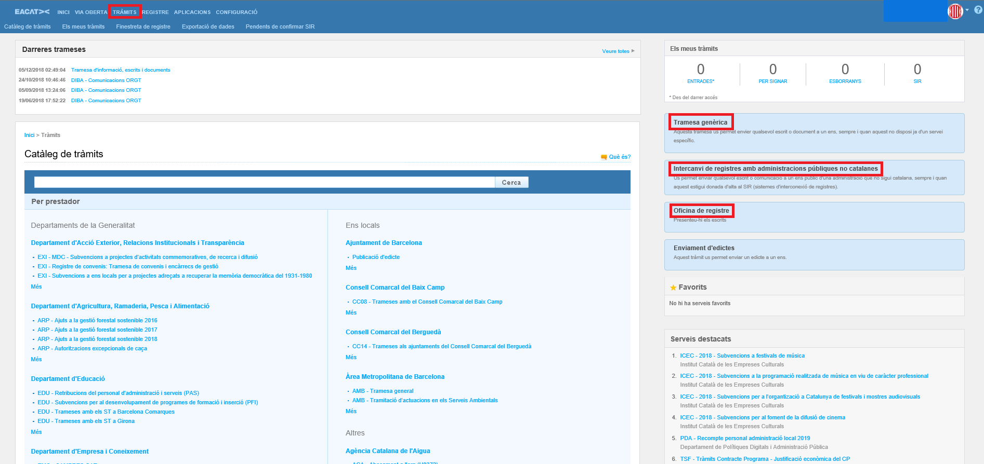Switch to 'Els meus tràmits' tab
The width and height of the screenshot is (984, 464).
[83, 26]
